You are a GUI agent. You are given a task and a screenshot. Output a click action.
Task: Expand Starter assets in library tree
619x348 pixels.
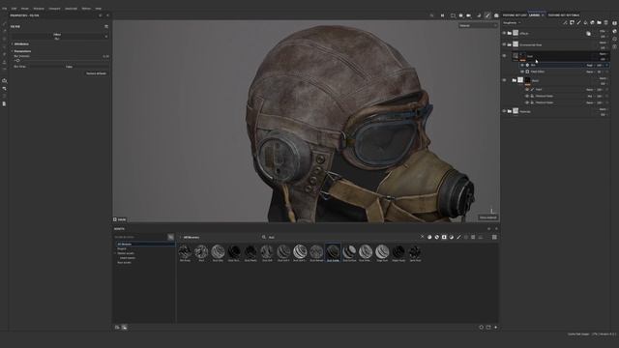click(116, 253)
